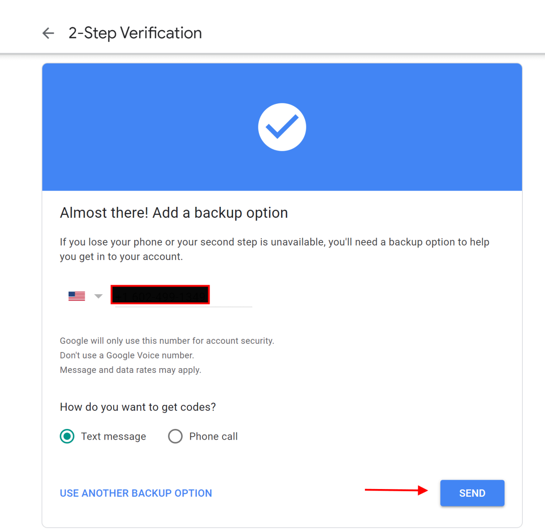The image size is (545, 532).
Task: Click the backup option description paragraph
Action: tap(275, 249)
